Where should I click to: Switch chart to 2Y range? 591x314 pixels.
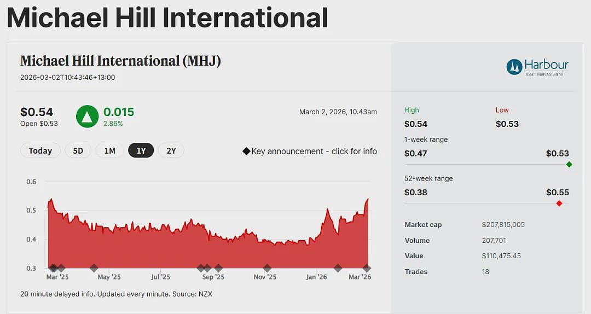point(171,150)
